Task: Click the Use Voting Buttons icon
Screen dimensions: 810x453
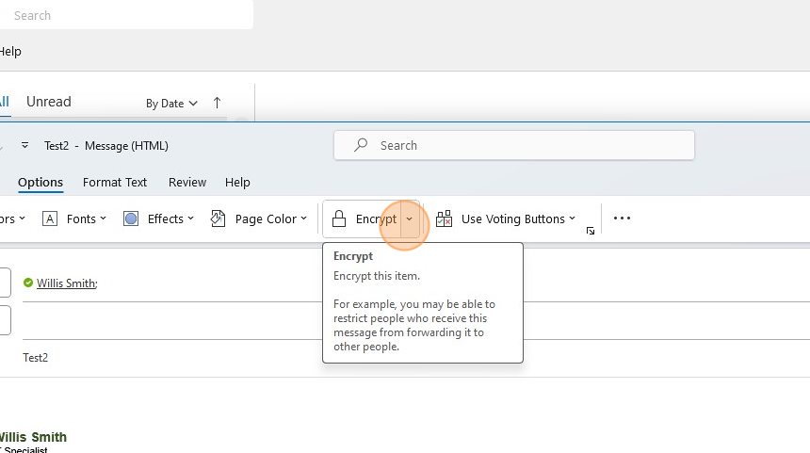Action: click(445, 218)
